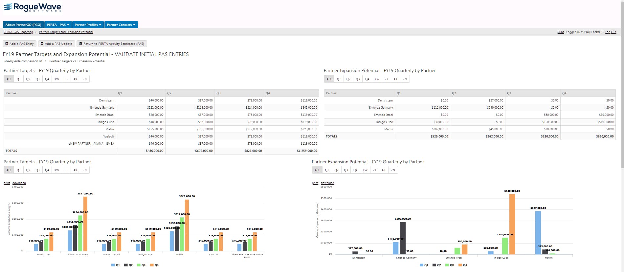Viewport: 624px width, 272px height.
Task: Click Add a PAS Entry button
Action: tap(19, 44)
